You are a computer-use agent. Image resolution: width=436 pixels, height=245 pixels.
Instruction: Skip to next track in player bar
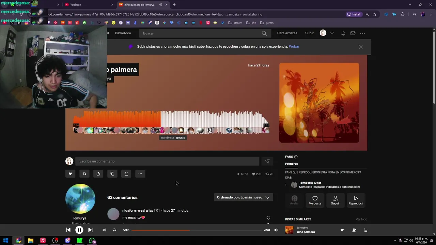pos(90,230)
